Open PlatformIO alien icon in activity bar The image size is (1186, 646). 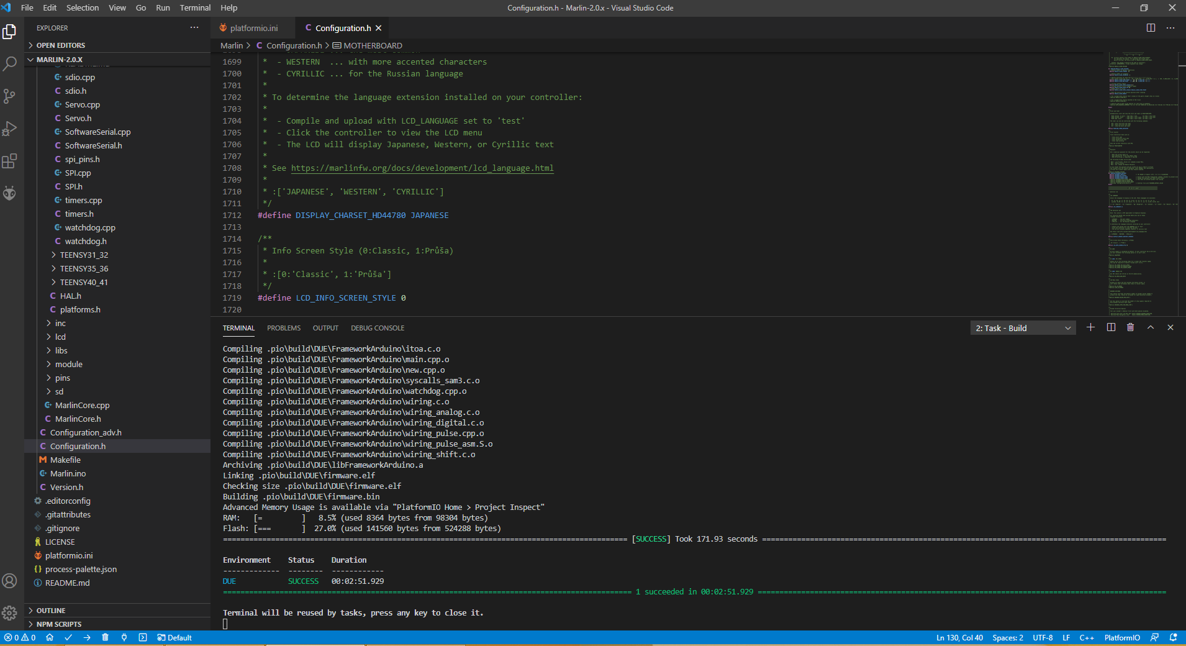coord(9,193)
